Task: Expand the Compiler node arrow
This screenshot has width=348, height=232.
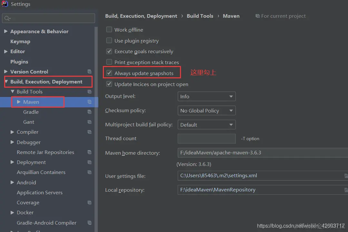Action: (x=12, y=132)
